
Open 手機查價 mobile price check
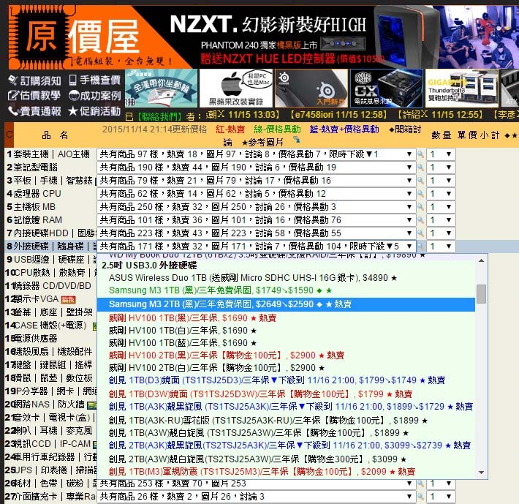(95, 80)
